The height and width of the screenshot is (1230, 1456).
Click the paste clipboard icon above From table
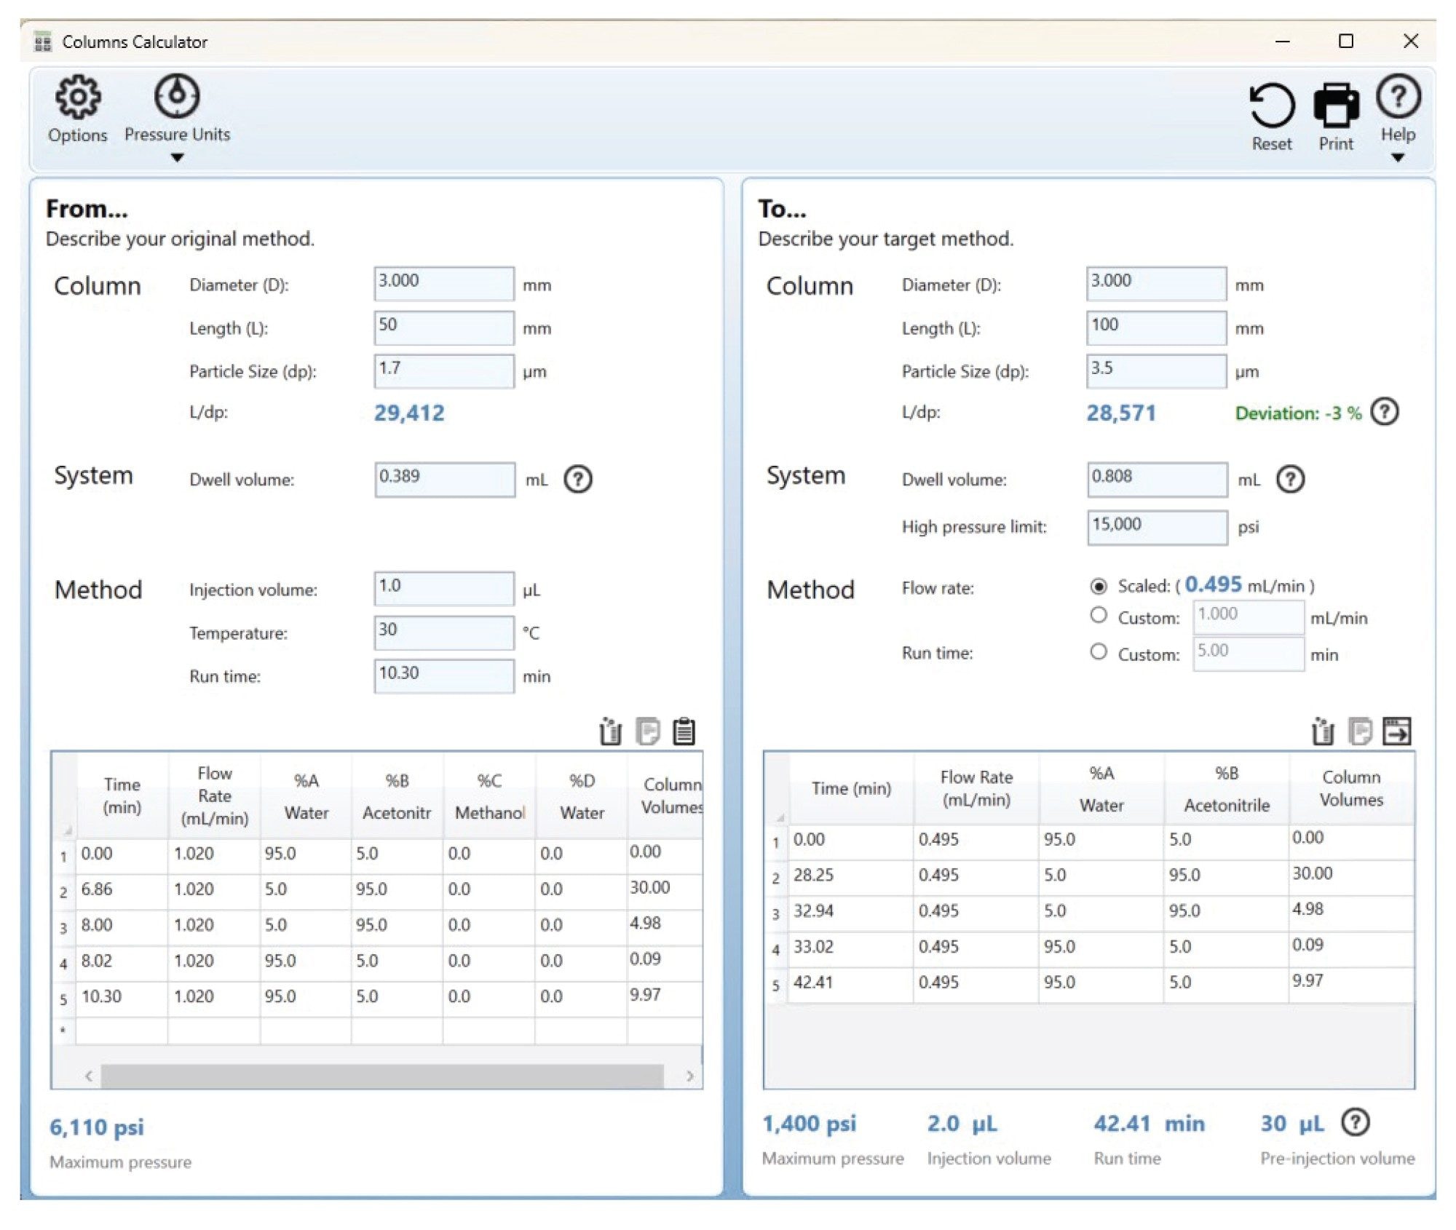point(684,731)
